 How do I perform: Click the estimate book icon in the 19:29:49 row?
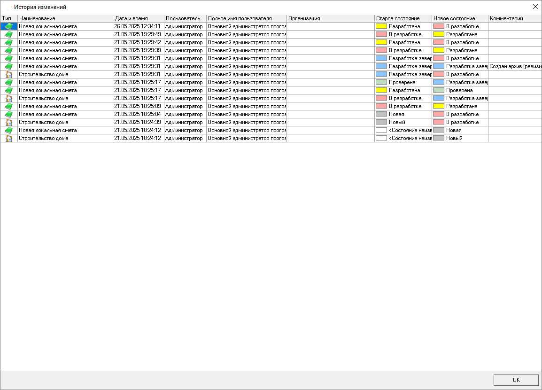(8, 34)
